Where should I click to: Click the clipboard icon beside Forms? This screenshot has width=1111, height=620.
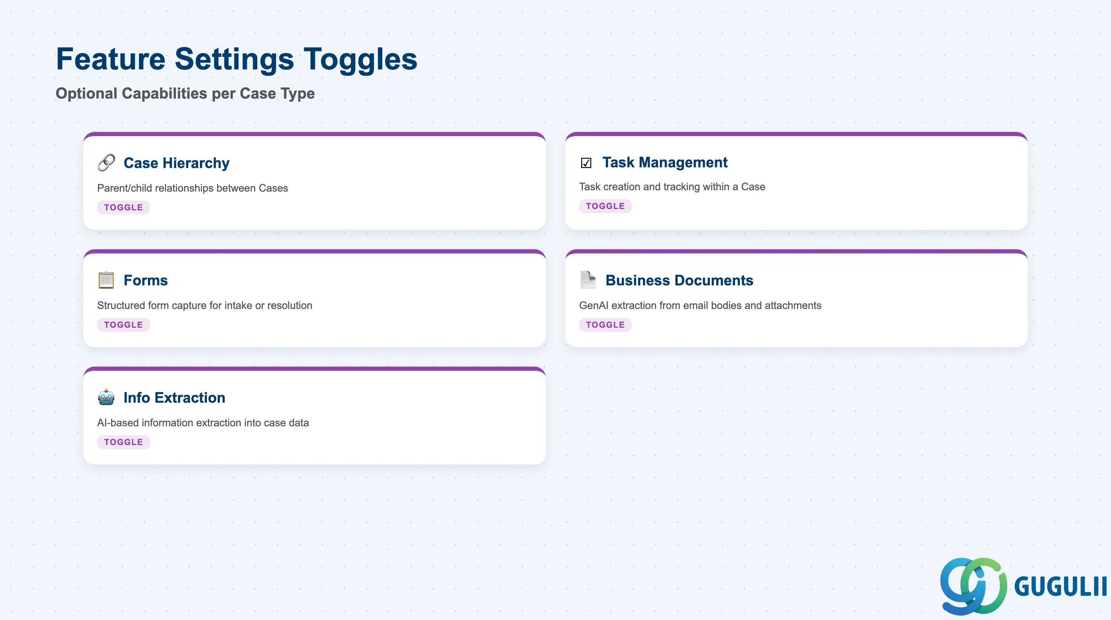coord(106,280)
